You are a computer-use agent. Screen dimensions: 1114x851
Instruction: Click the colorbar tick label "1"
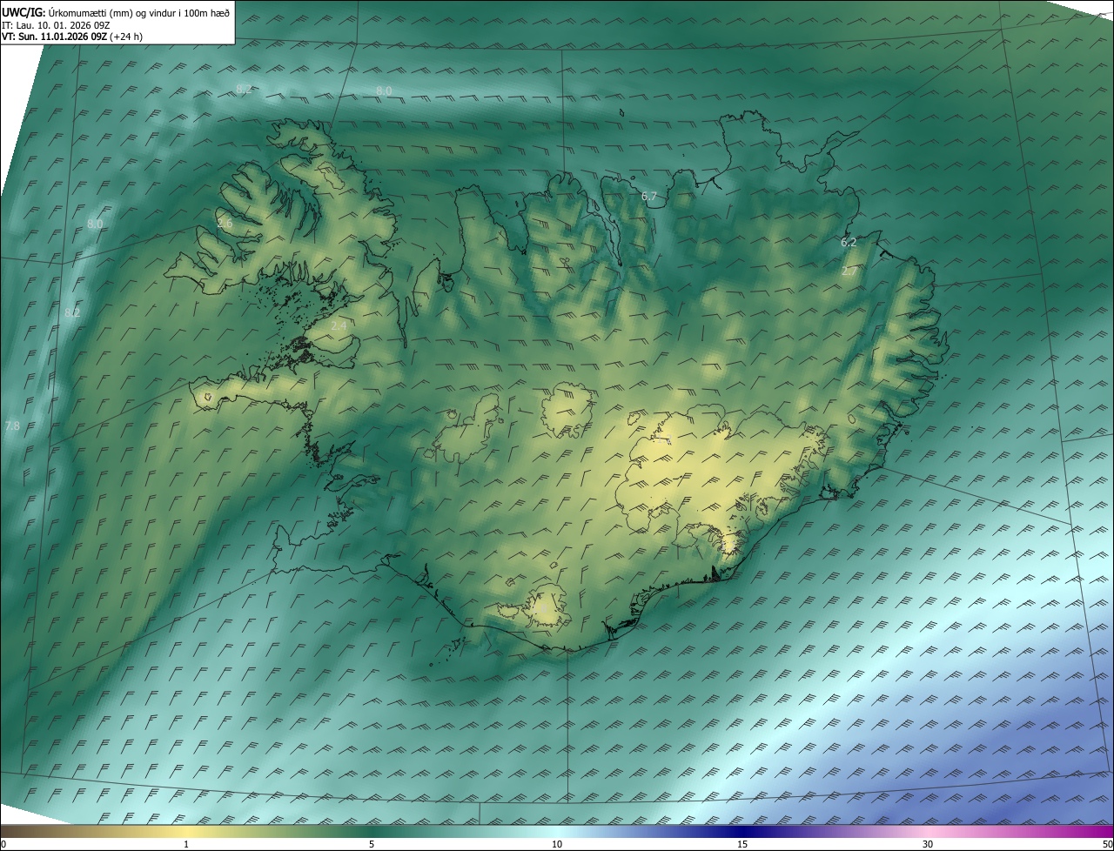pos(186,844)
